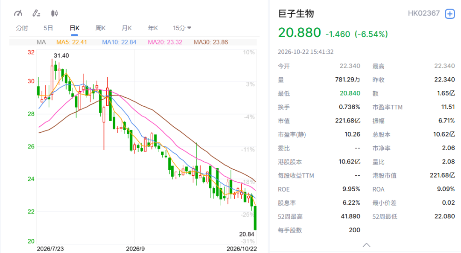The height and width of the screenshot is (253, 461).
Task: Open the chart indicator gauge icon
Action: point(18,13)
